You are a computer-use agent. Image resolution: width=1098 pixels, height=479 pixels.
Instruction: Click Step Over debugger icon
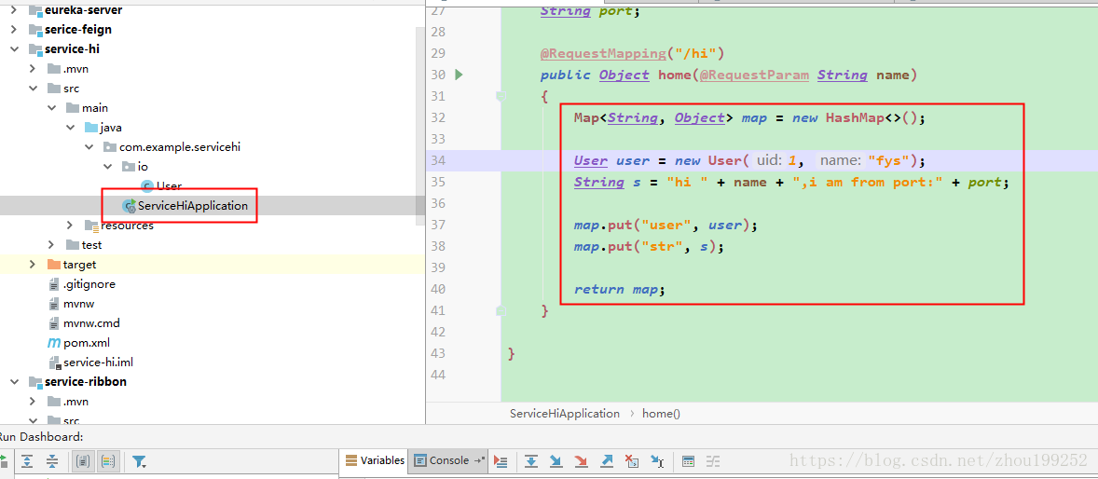(531, 460)
